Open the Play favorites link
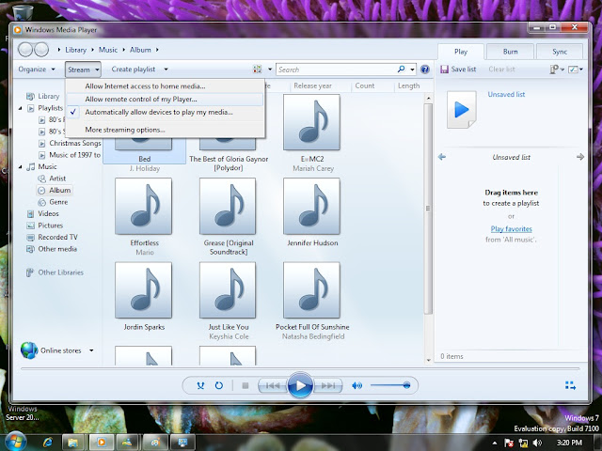The image size is (602, 451). [511, 229]
